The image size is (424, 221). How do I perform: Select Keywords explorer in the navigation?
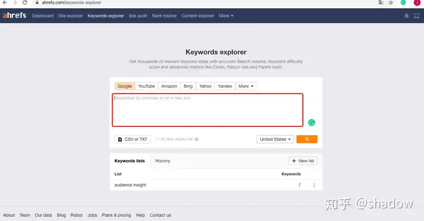[x=106, y=16]
